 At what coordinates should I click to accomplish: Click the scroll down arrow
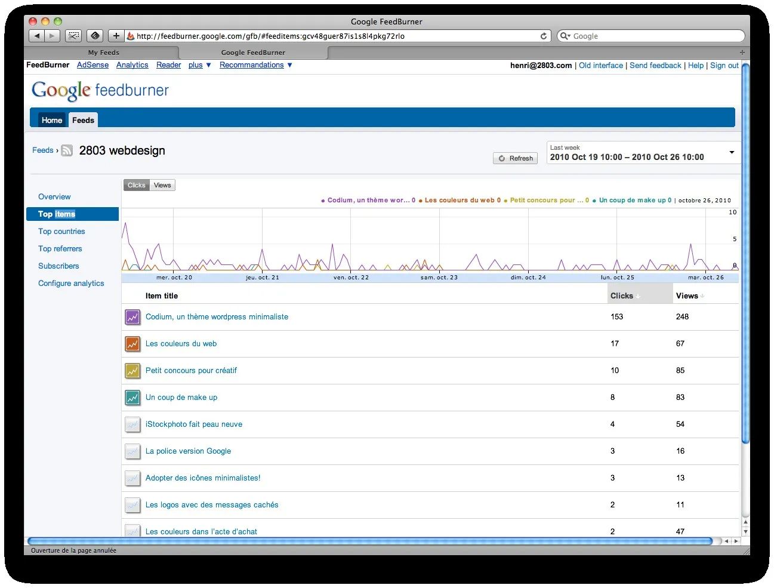coord(745,531)
